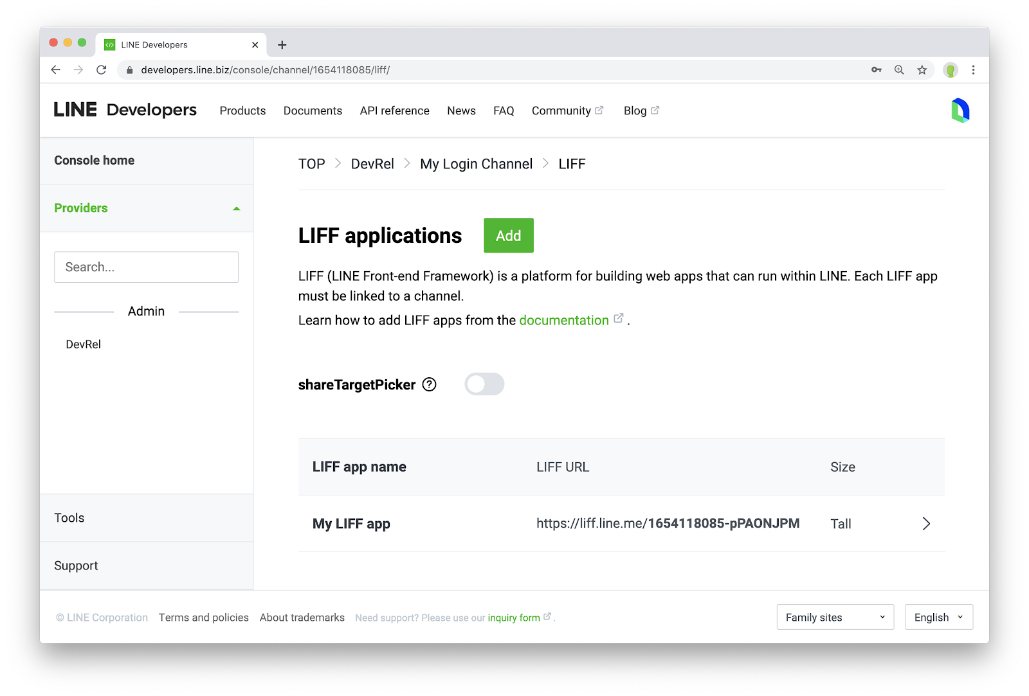Click the LIFF breadcrumb label
The image size is (1029, 696).
(572, 164)
